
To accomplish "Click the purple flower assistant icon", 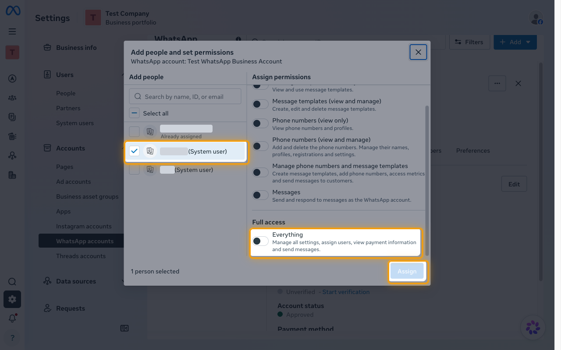I will click(533, 327).
